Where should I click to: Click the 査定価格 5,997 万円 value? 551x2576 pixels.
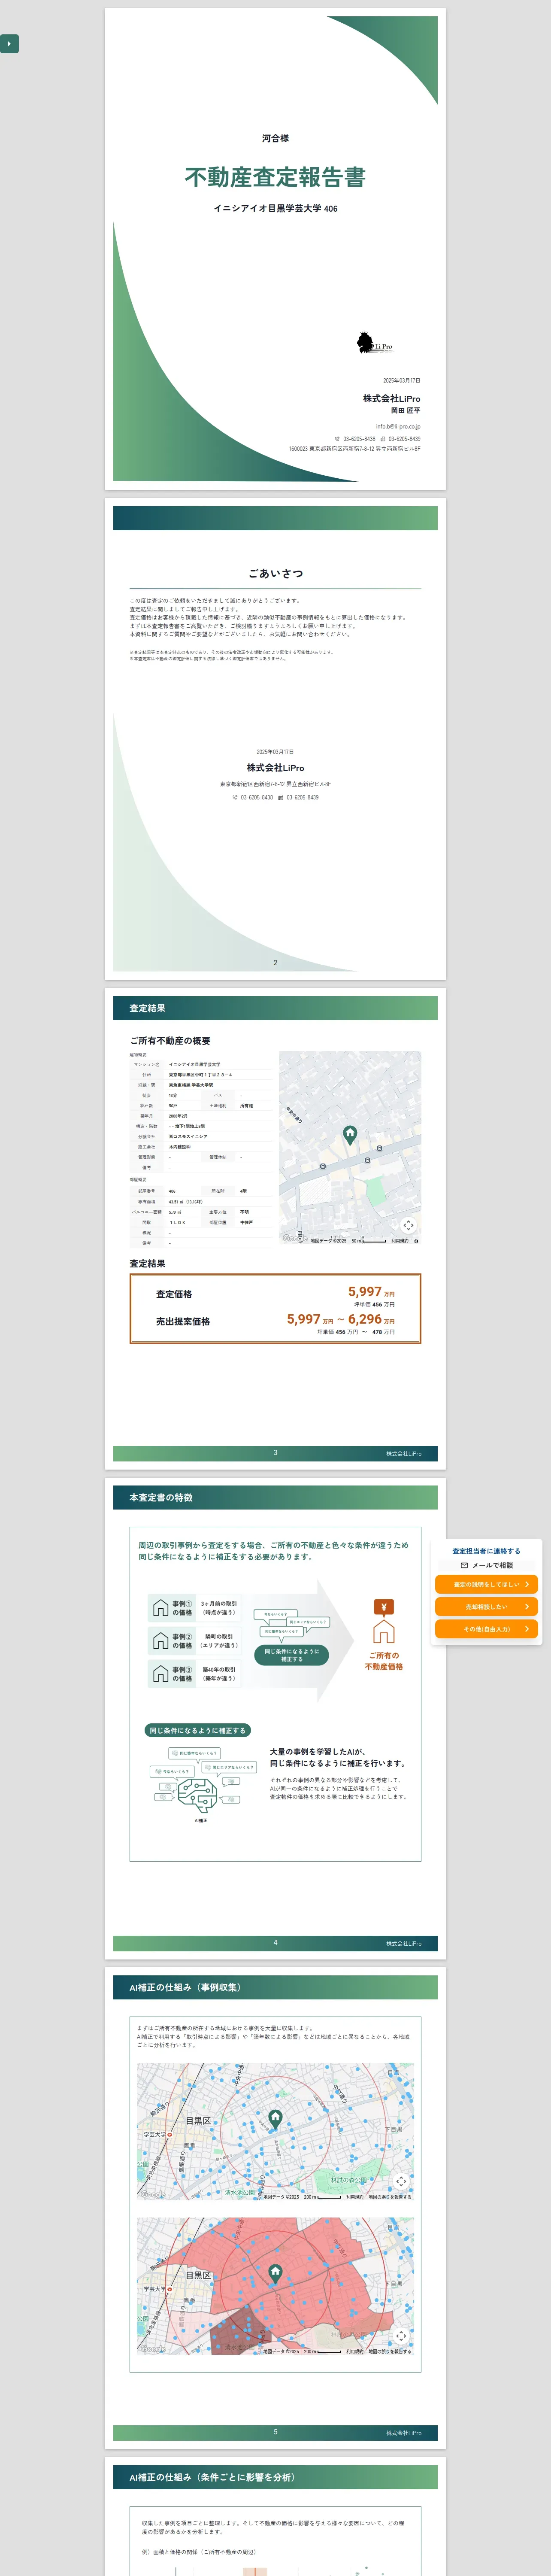(371, 1292)
